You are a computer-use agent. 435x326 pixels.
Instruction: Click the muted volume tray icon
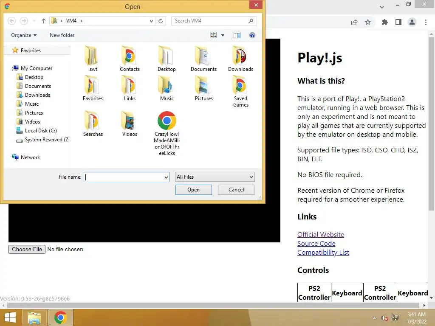pos(384,318)
